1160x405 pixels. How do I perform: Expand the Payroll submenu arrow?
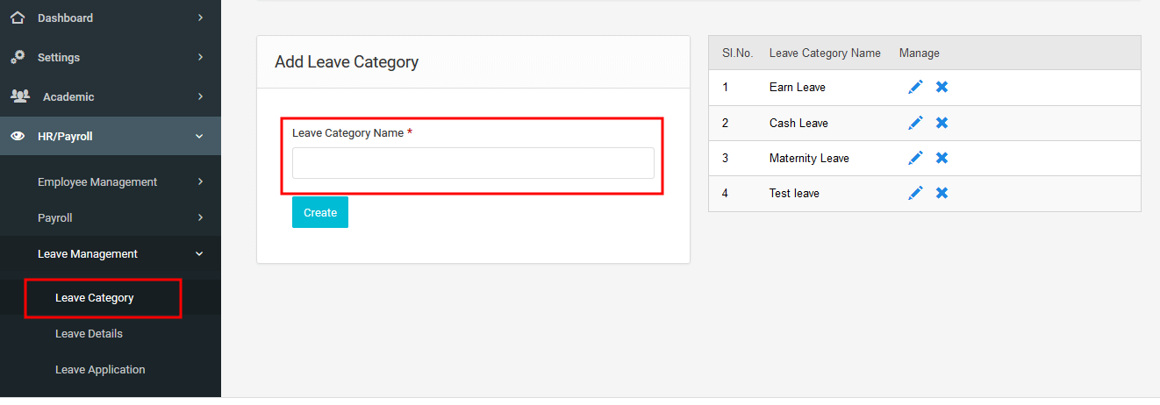click(x=200, y=217)
